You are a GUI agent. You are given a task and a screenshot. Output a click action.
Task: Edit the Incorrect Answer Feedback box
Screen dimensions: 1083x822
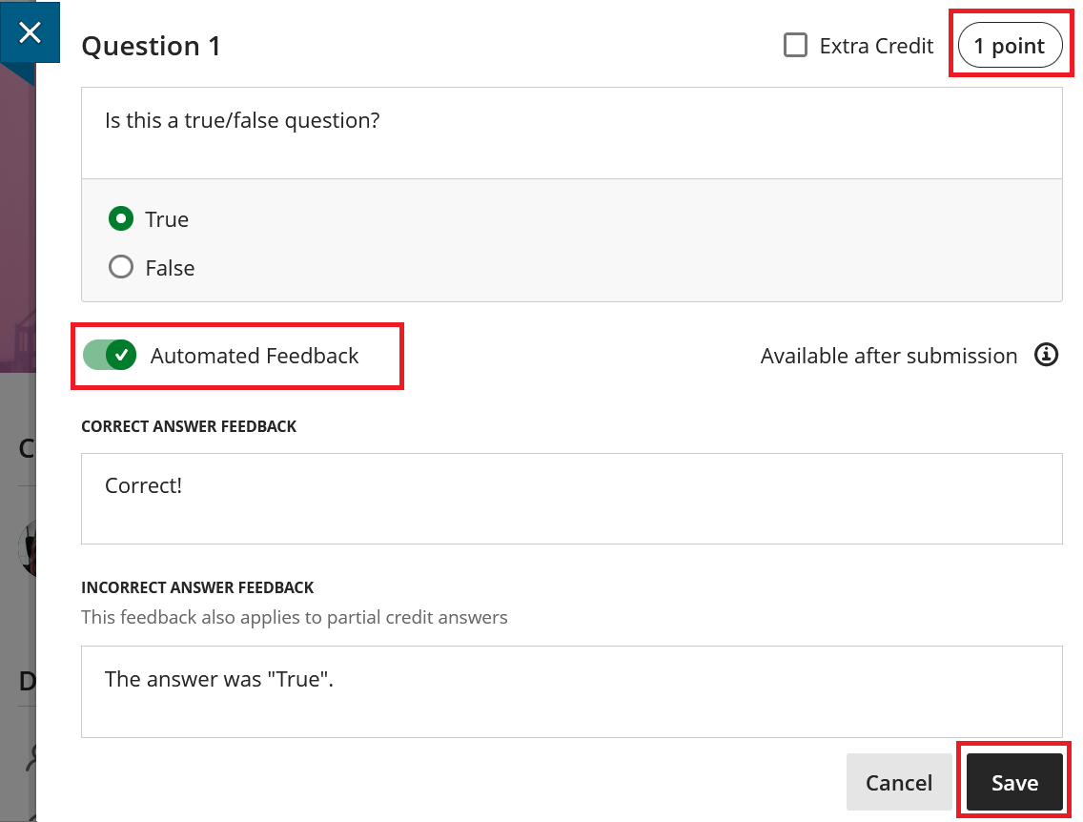571,691
